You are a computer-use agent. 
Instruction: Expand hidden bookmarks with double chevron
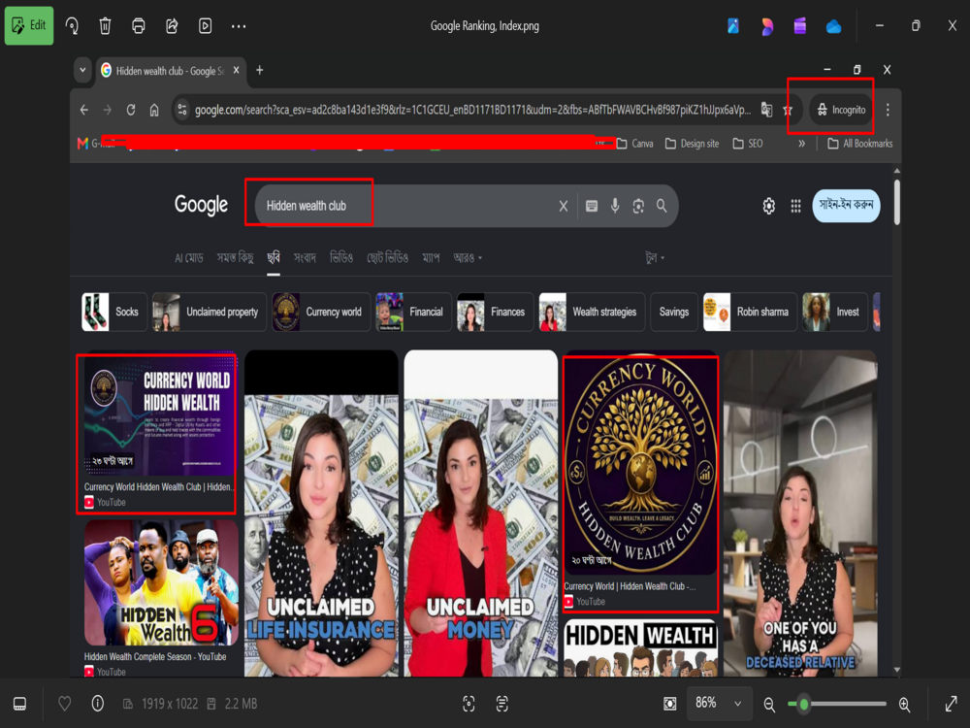(x=802, y=144)
